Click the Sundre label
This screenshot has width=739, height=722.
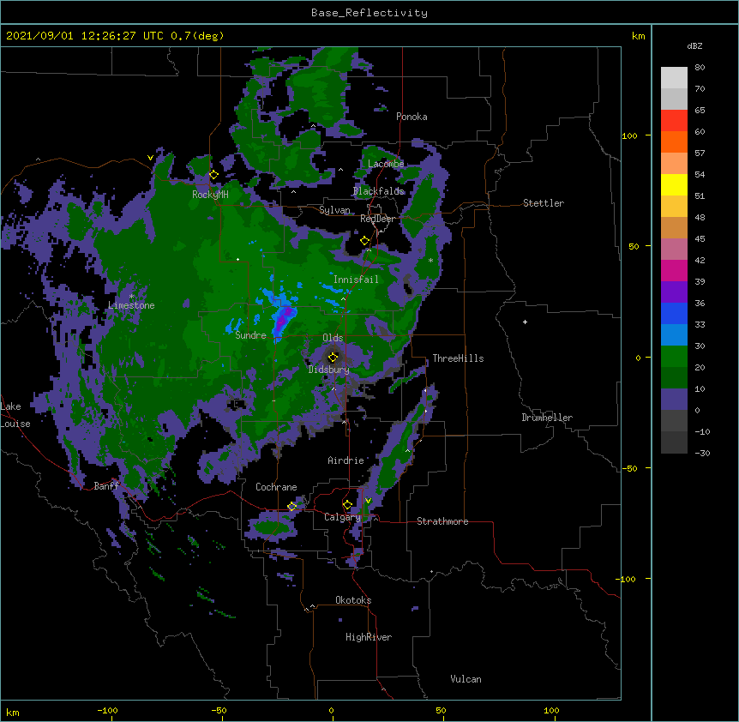(250, 335)
